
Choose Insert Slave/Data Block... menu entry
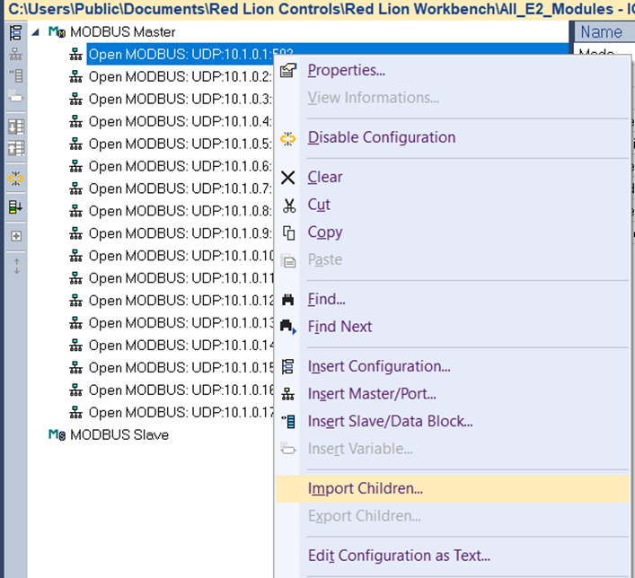pos(453,421)
